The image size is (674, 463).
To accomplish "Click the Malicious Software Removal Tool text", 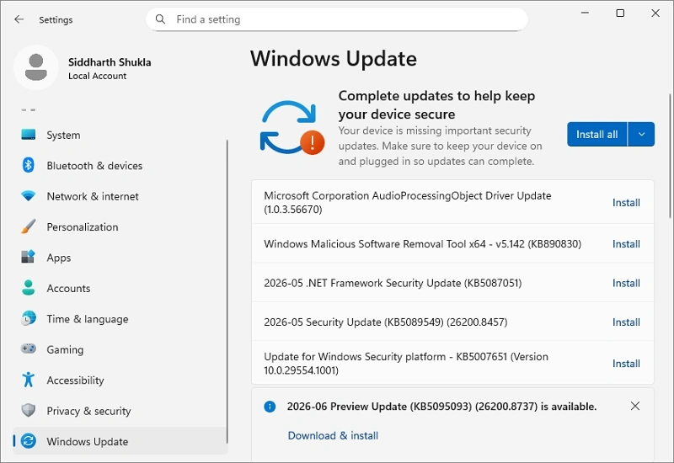I will pyautogui.click(x=423, y=244).
